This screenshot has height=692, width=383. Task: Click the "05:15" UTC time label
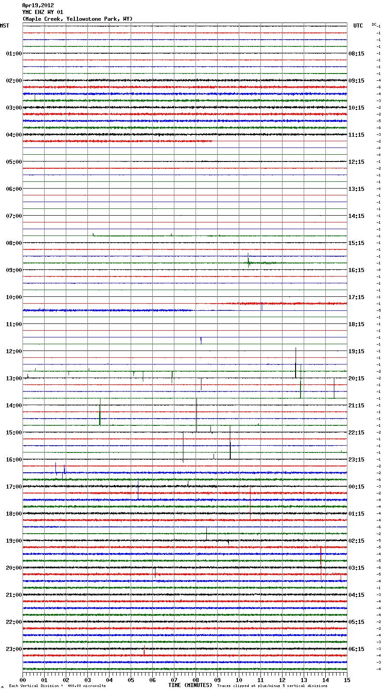pyautogui.click(x=356, y=622)
